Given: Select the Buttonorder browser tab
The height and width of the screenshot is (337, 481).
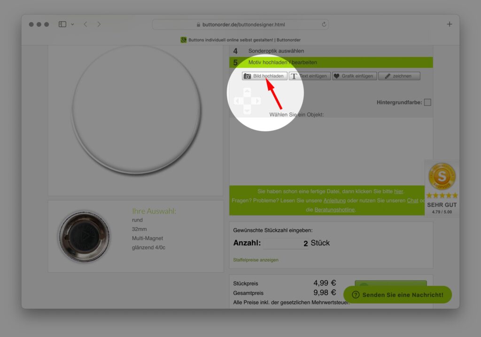Looking at the screenshot, I should coord(240,40).
